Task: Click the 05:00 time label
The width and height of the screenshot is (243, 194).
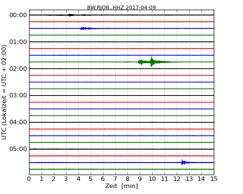Action: coord(18,149)
